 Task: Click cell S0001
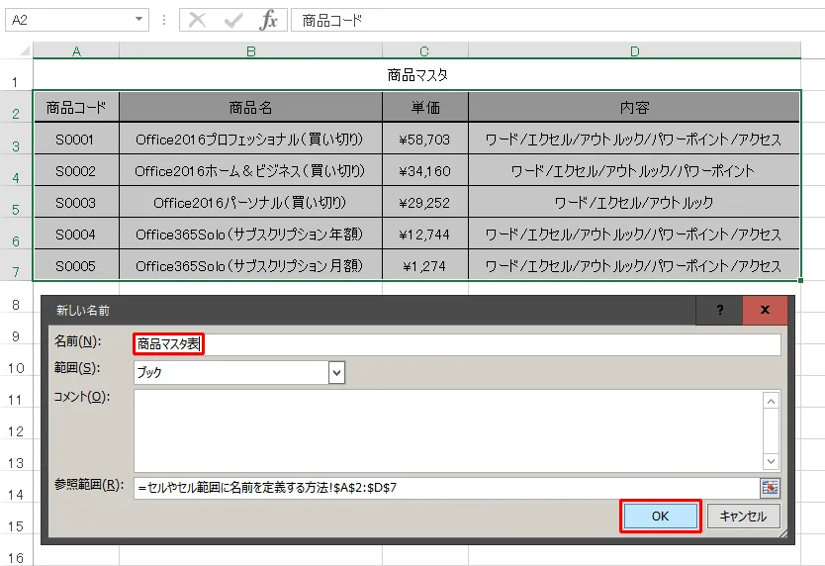76,139
